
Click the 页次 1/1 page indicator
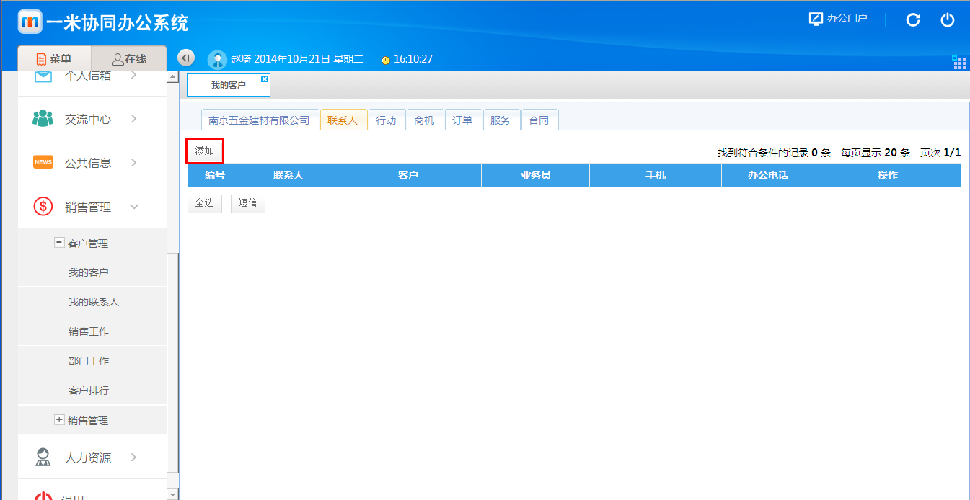[940, 153]
